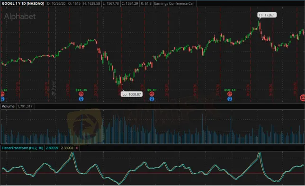Viewport: 305px width, 186px height.
Task: Click the red earnings call icon under $10.13
Action: [x=230, y=94]
